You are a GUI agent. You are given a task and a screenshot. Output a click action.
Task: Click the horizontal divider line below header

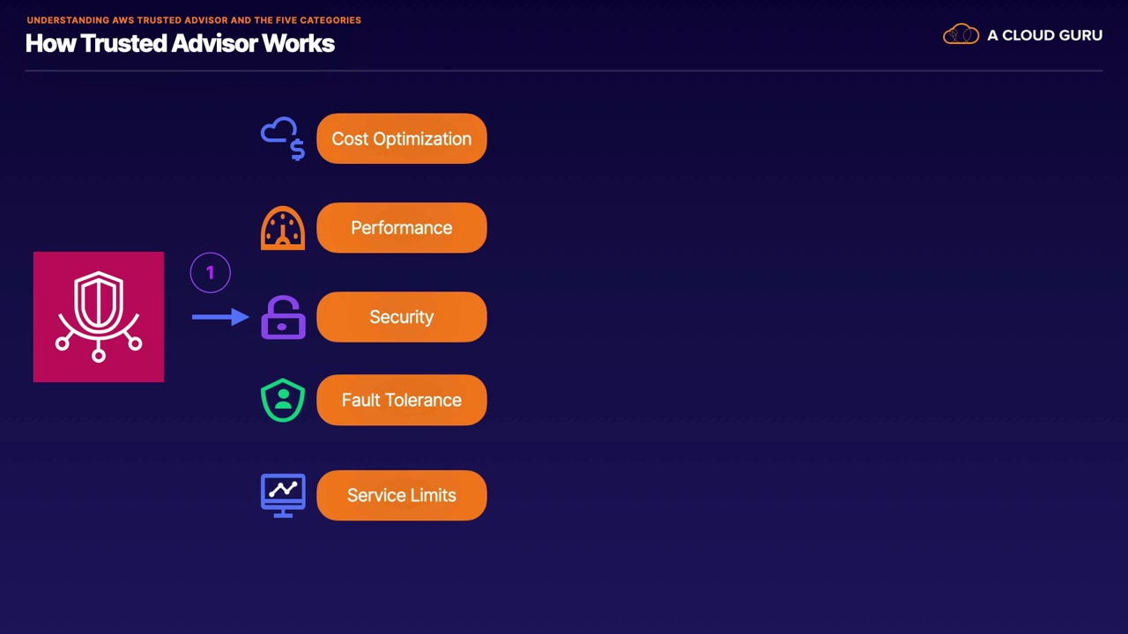(x=564, y=70)
